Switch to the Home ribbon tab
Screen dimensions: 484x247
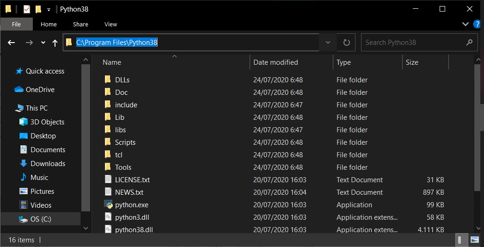click(x=49, y=24)
